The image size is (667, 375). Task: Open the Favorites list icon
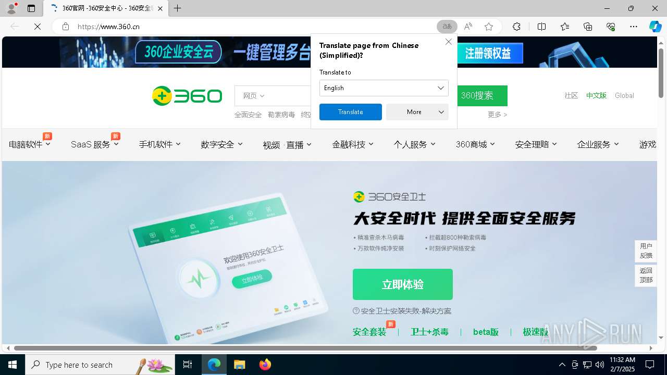(x=565, y=27)
